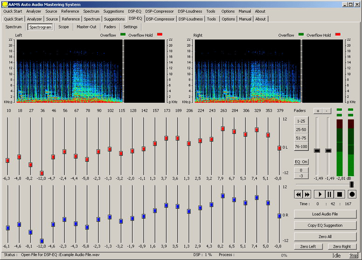Click the Zero Right button

pyautogui.click(x=342, y=246)
